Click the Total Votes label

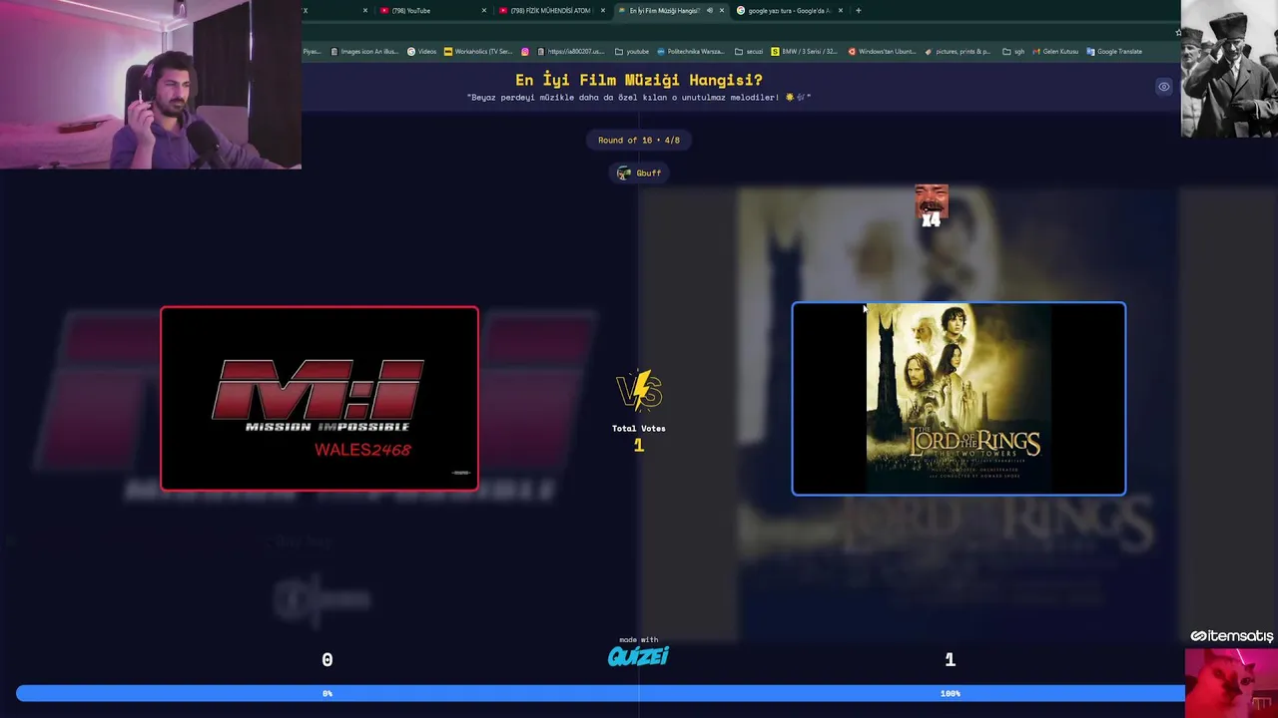639,429
